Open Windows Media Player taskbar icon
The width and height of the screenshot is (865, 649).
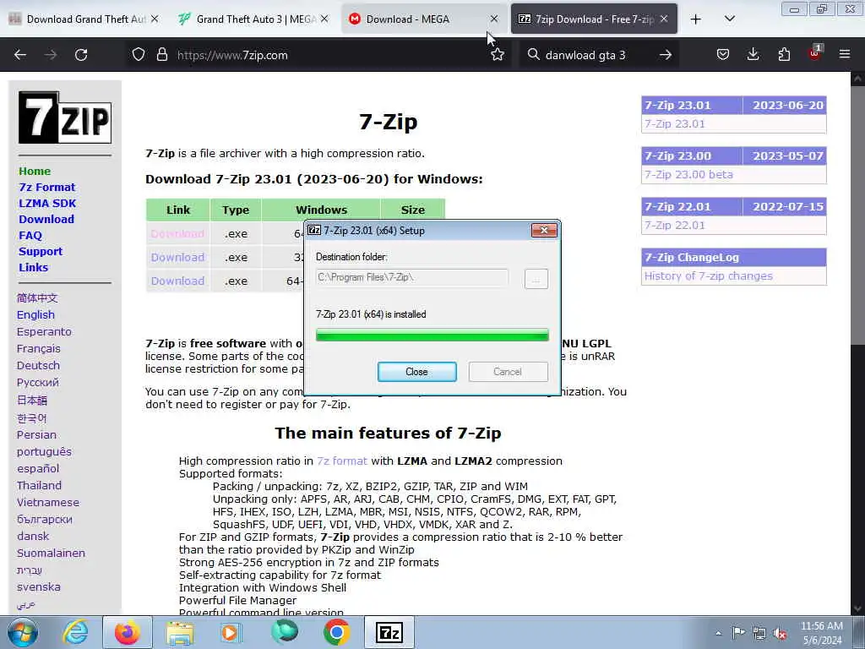tap(231, 632)
